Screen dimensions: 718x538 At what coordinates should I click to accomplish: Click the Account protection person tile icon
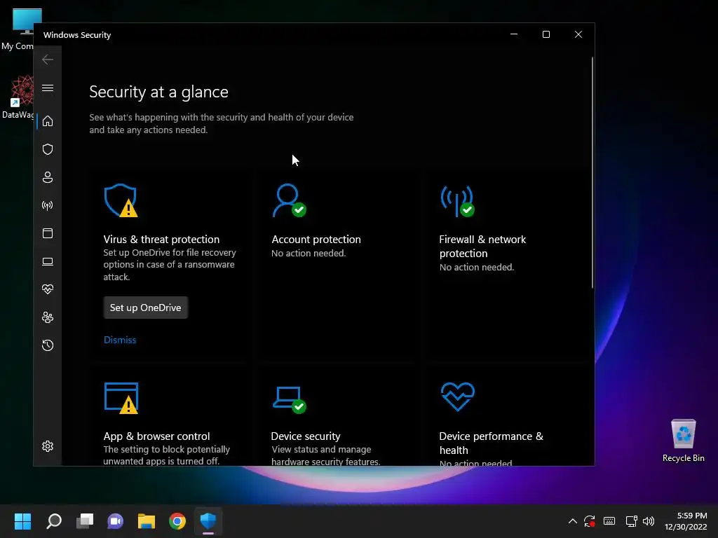point(289,200)
